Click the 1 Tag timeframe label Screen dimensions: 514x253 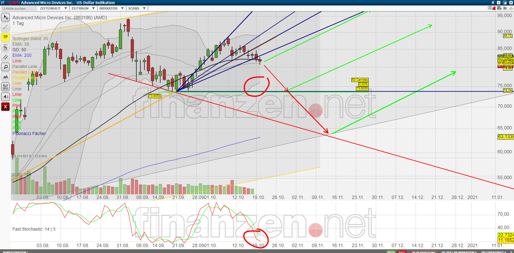(18, 23)
